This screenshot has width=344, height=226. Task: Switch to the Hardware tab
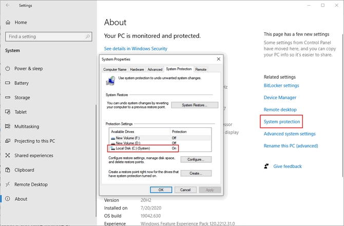point(137,69)
